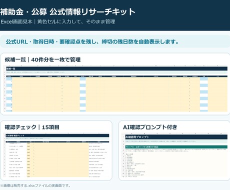The width and height of the screenshot is (230, 190).
Task: Click the footnote '※画像は販売する.xlsxファイルの実画面です。'
Action: tap(35, 185)
